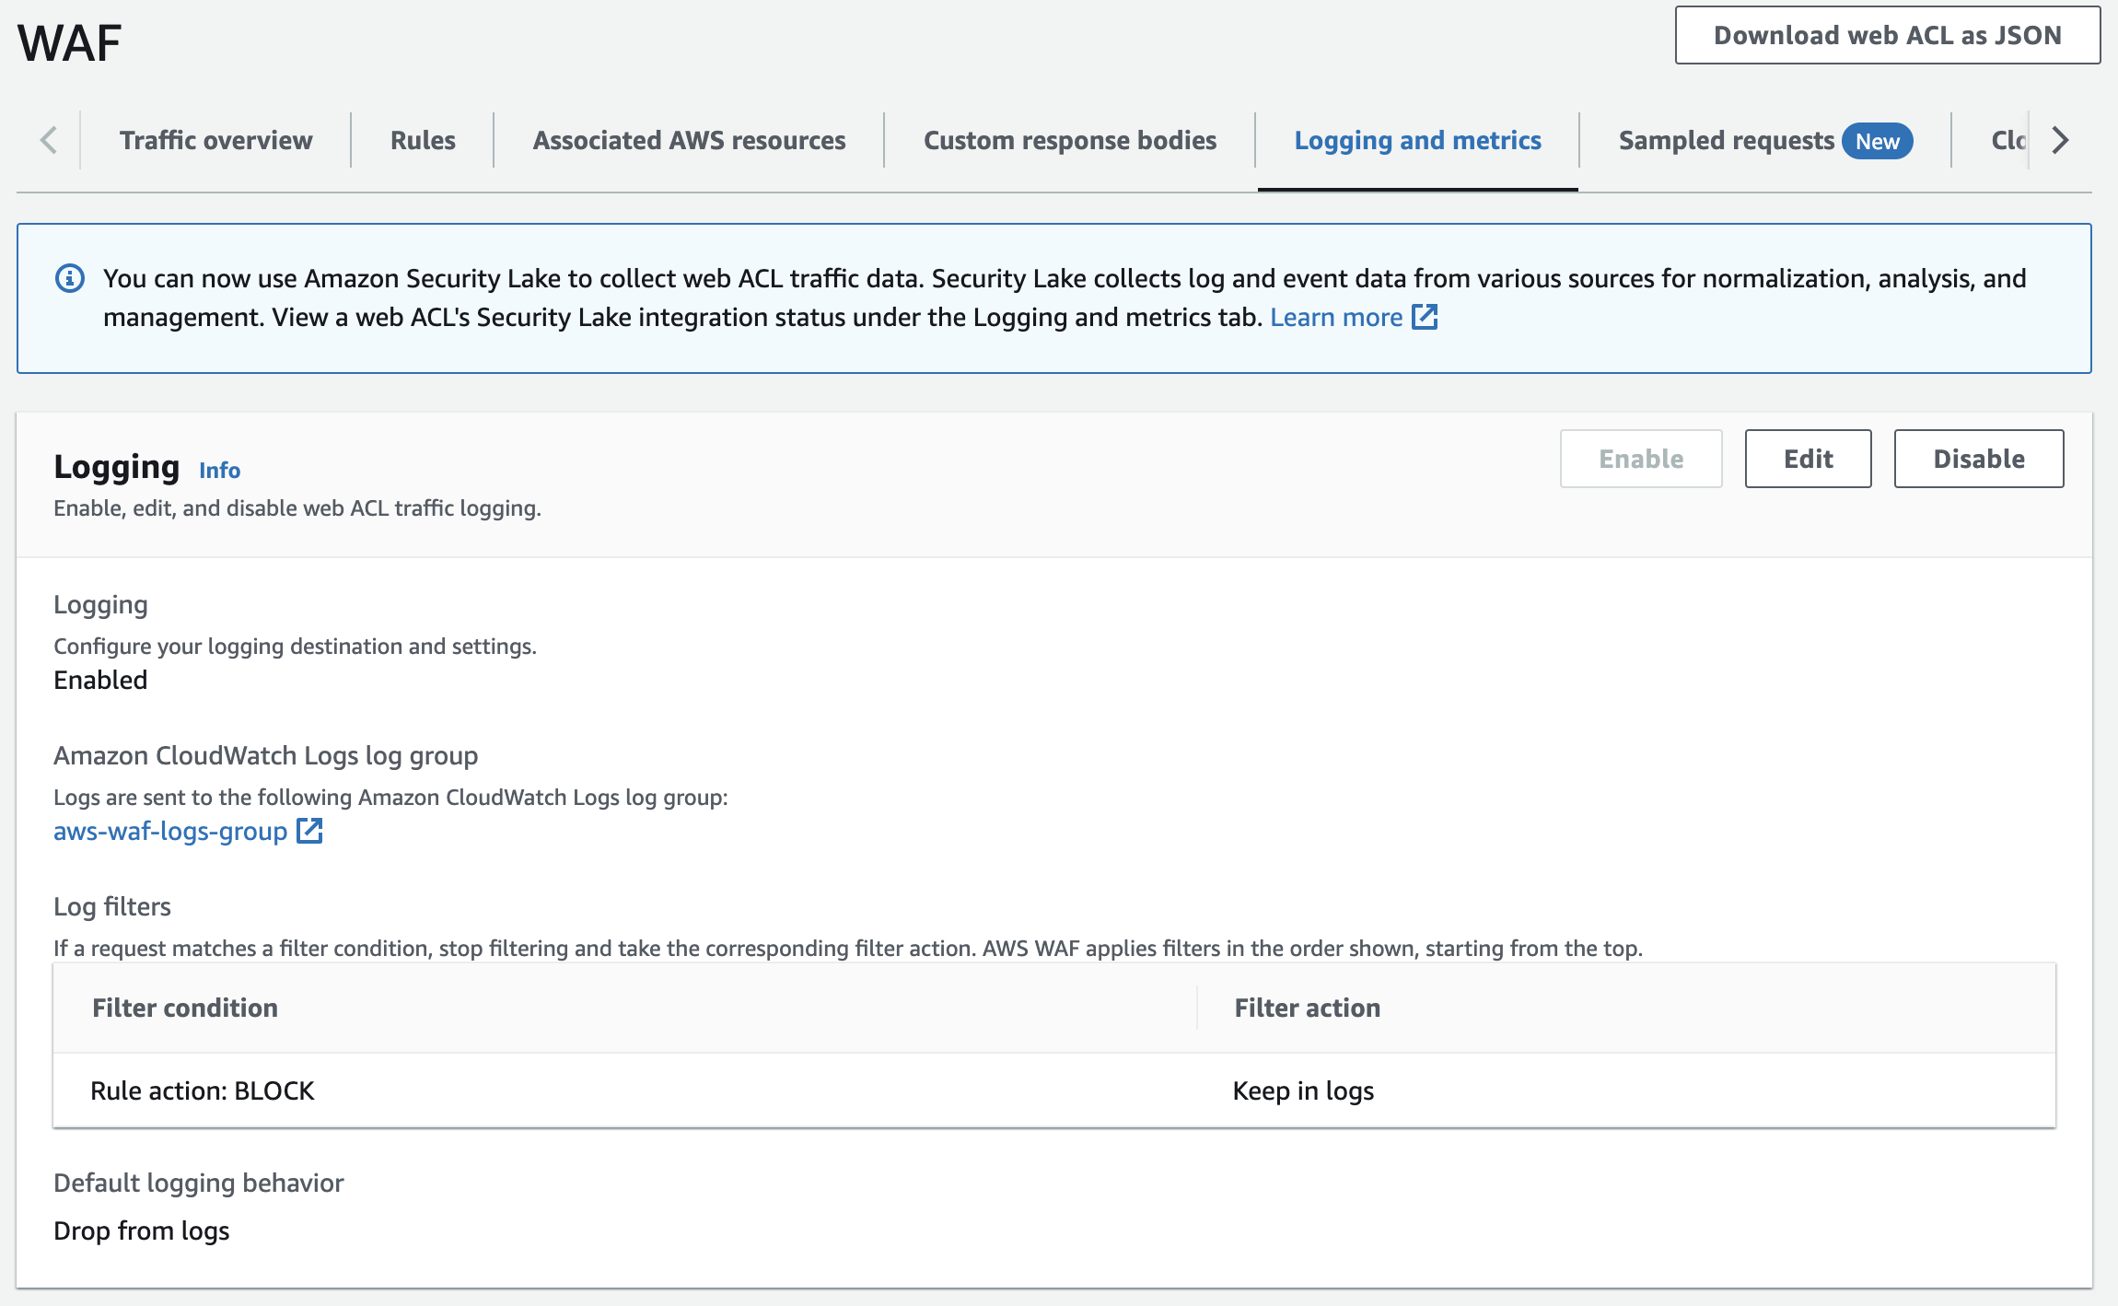Image resolution: width=2118 pixels, height=1306 pixels.
Task: Click the Info link beside Logging
Action: click(219, 471)
